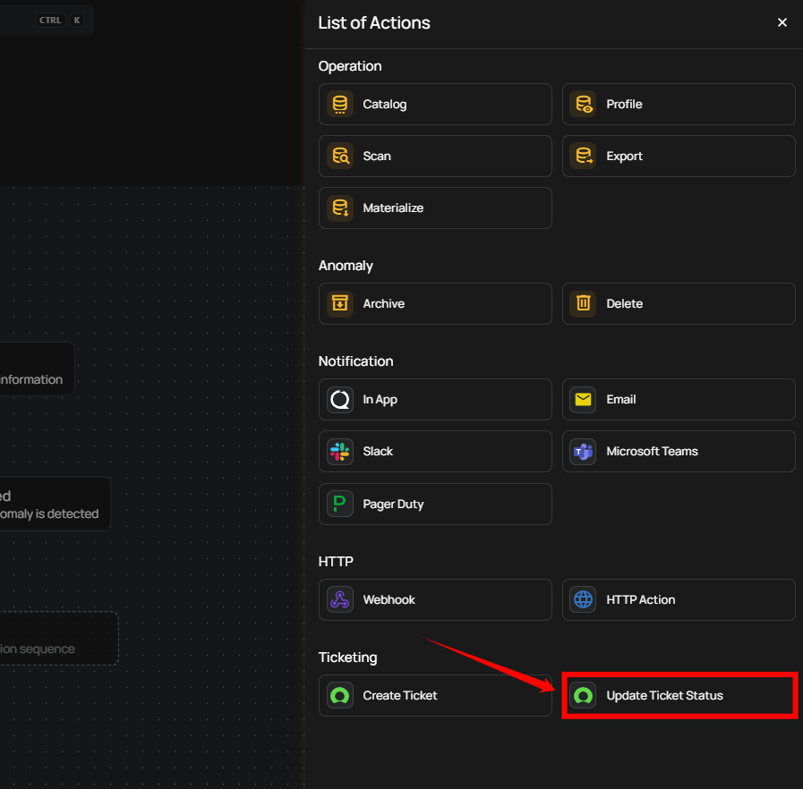Screen dimensions: 803x789
Task: Select the Catalog operation action
Action: click(x=435, y=105)
